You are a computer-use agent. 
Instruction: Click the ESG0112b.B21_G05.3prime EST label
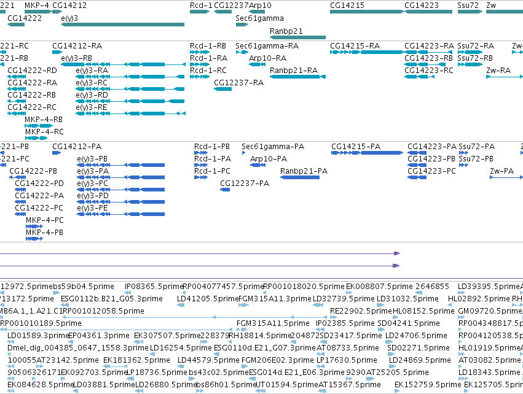tap(112, 299)
